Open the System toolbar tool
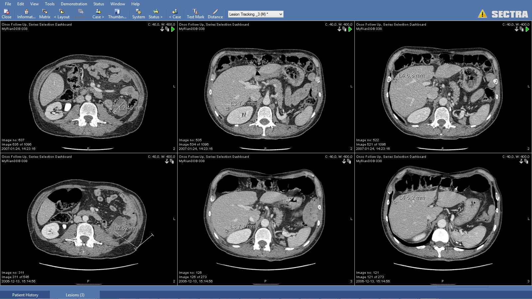 [x=138, y=14]
